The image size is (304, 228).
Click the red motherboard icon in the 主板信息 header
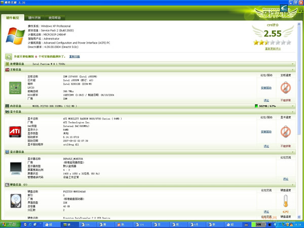(7, 69)
